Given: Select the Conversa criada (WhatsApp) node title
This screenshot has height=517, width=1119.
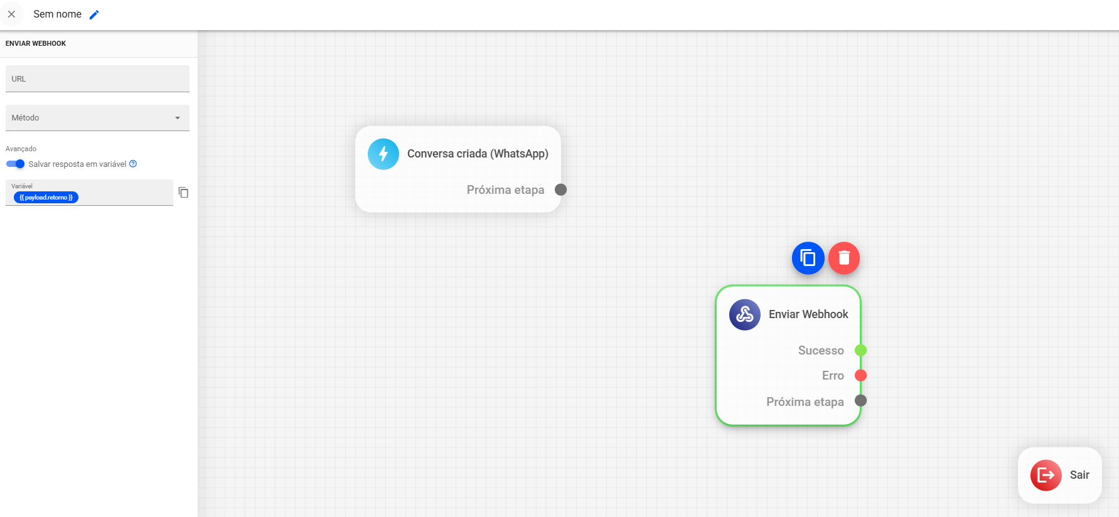Looking at the screenshot, I should pos(478,154).
